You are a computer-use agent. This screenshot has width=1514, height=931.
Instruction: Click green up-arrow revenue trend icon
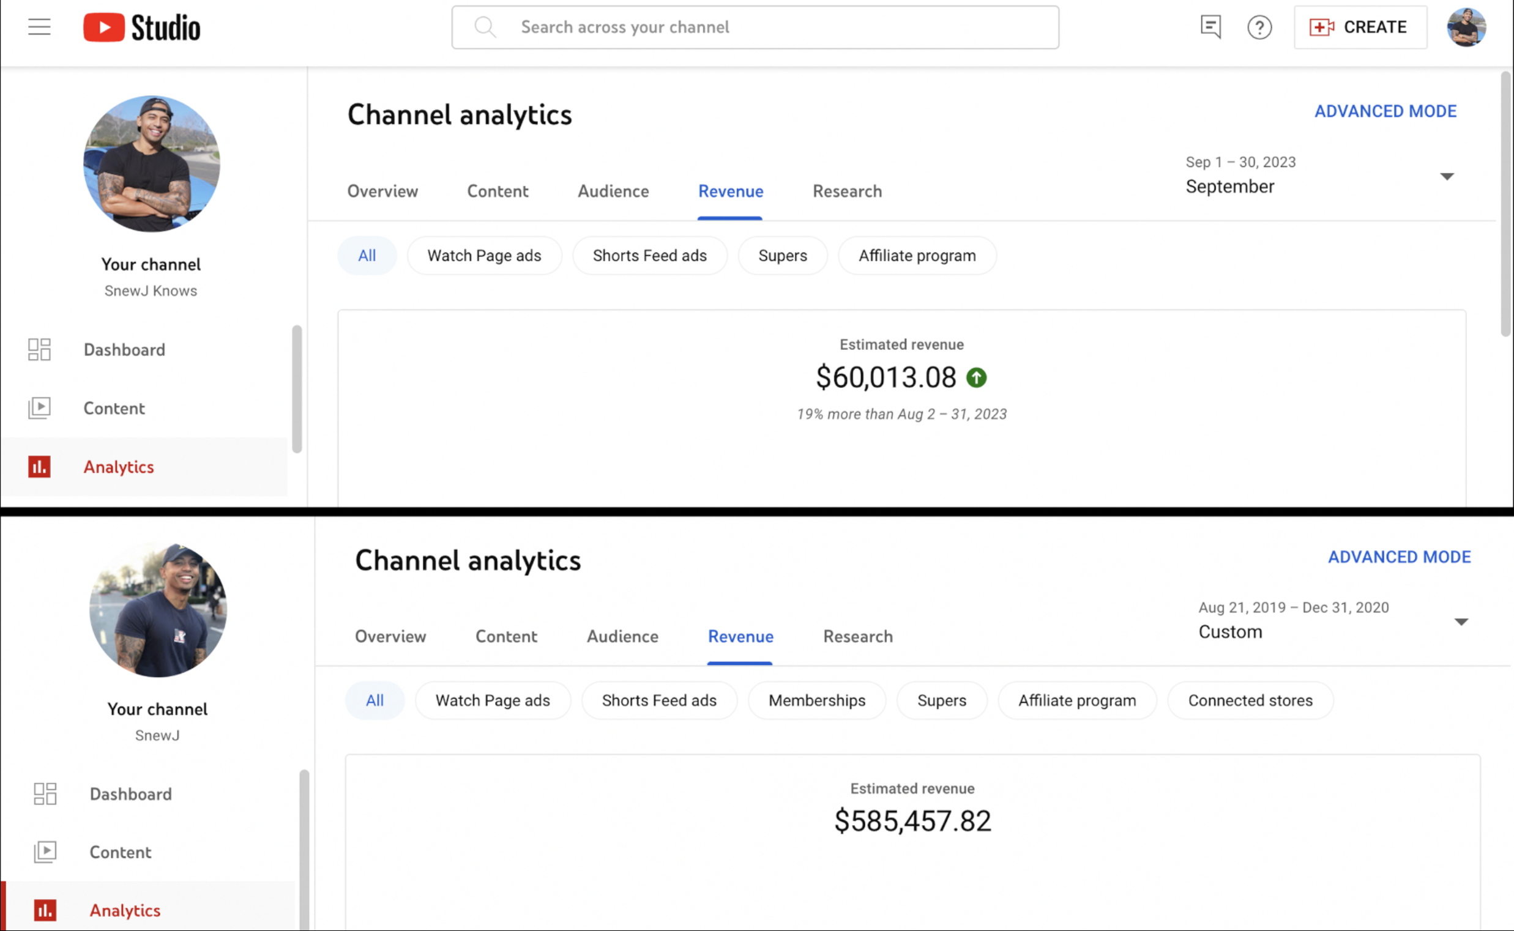(976, 377)
